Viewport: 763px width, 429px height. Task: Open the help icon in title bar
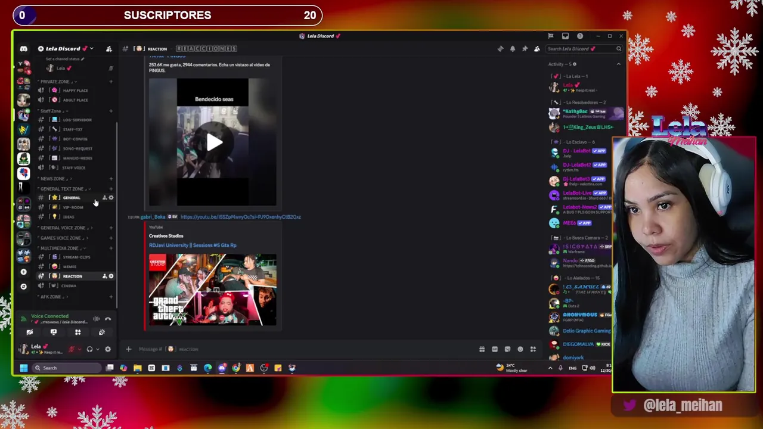580,36
